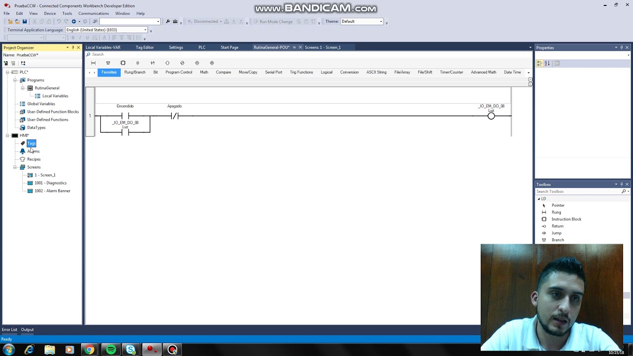Pin the Toolbox panel
The height and width of the screenshot is (356, 633).
[x=622, y=184]
